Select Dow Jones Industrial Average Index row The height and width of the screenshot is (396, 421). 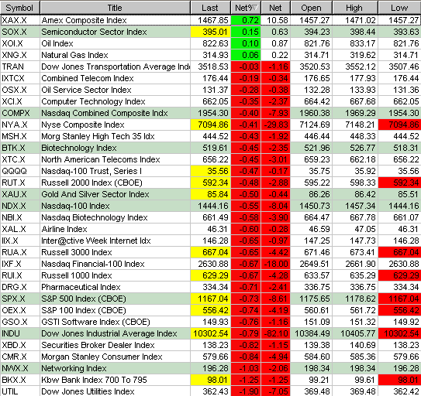coord(211,333)
